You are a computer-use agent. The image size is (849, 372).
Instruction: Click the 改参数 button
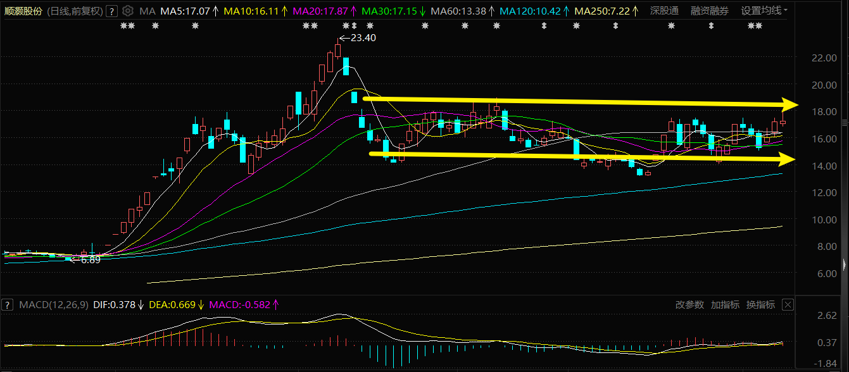689,304
